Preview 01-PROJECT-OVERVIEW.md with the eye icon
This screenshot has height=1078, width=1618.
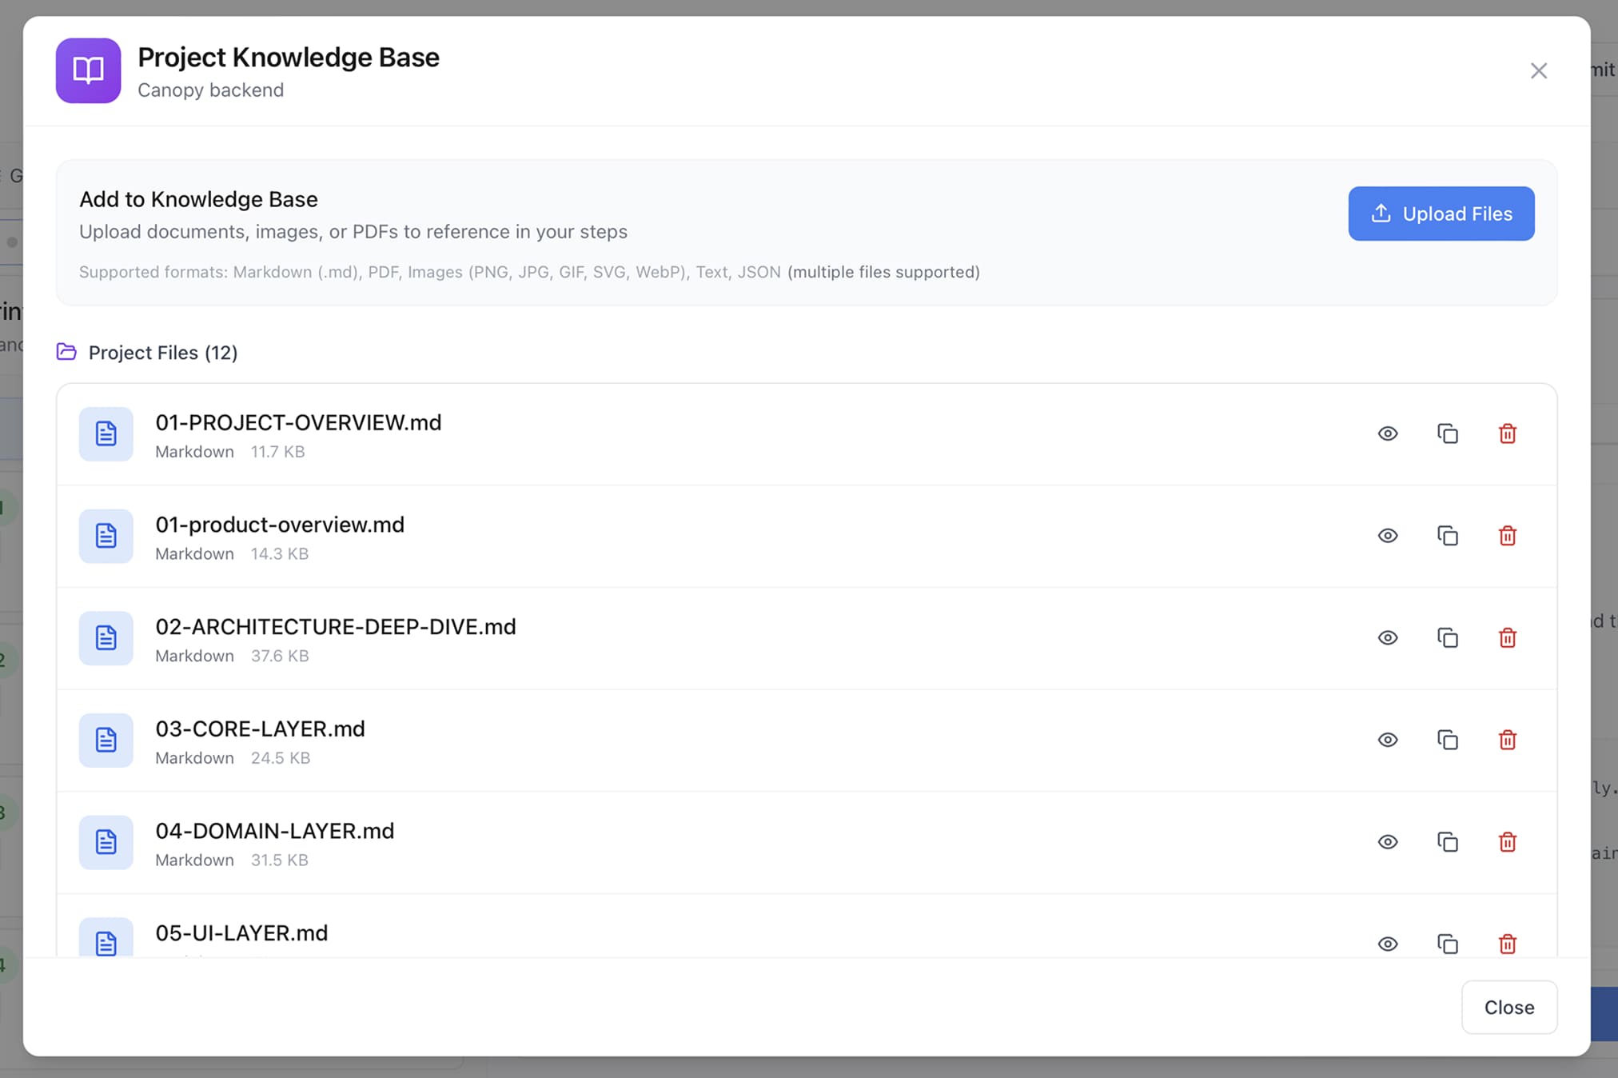1388,433
